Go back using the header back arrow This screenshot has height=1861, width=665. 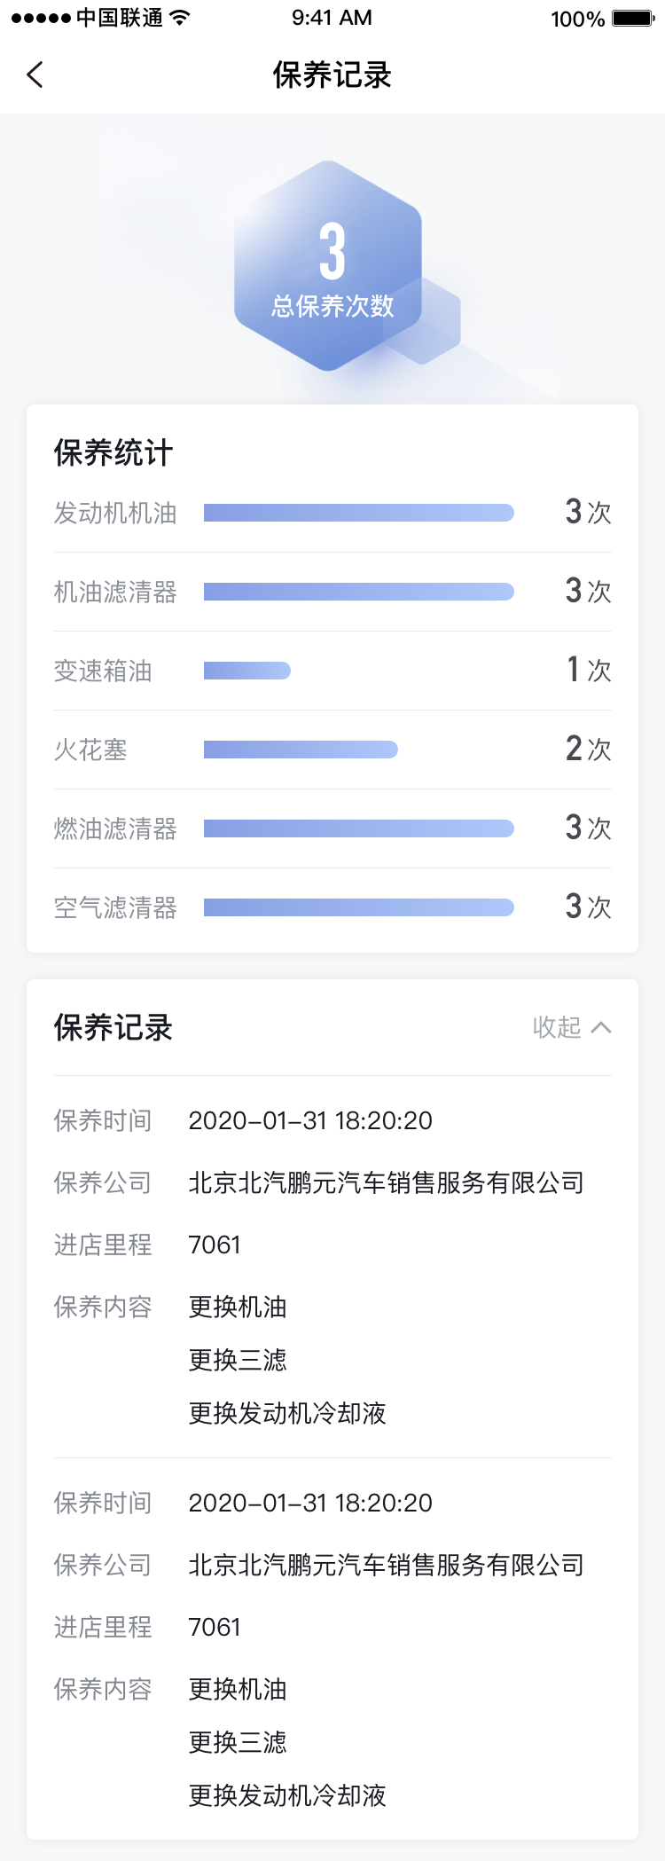click(x=35, y=75)
